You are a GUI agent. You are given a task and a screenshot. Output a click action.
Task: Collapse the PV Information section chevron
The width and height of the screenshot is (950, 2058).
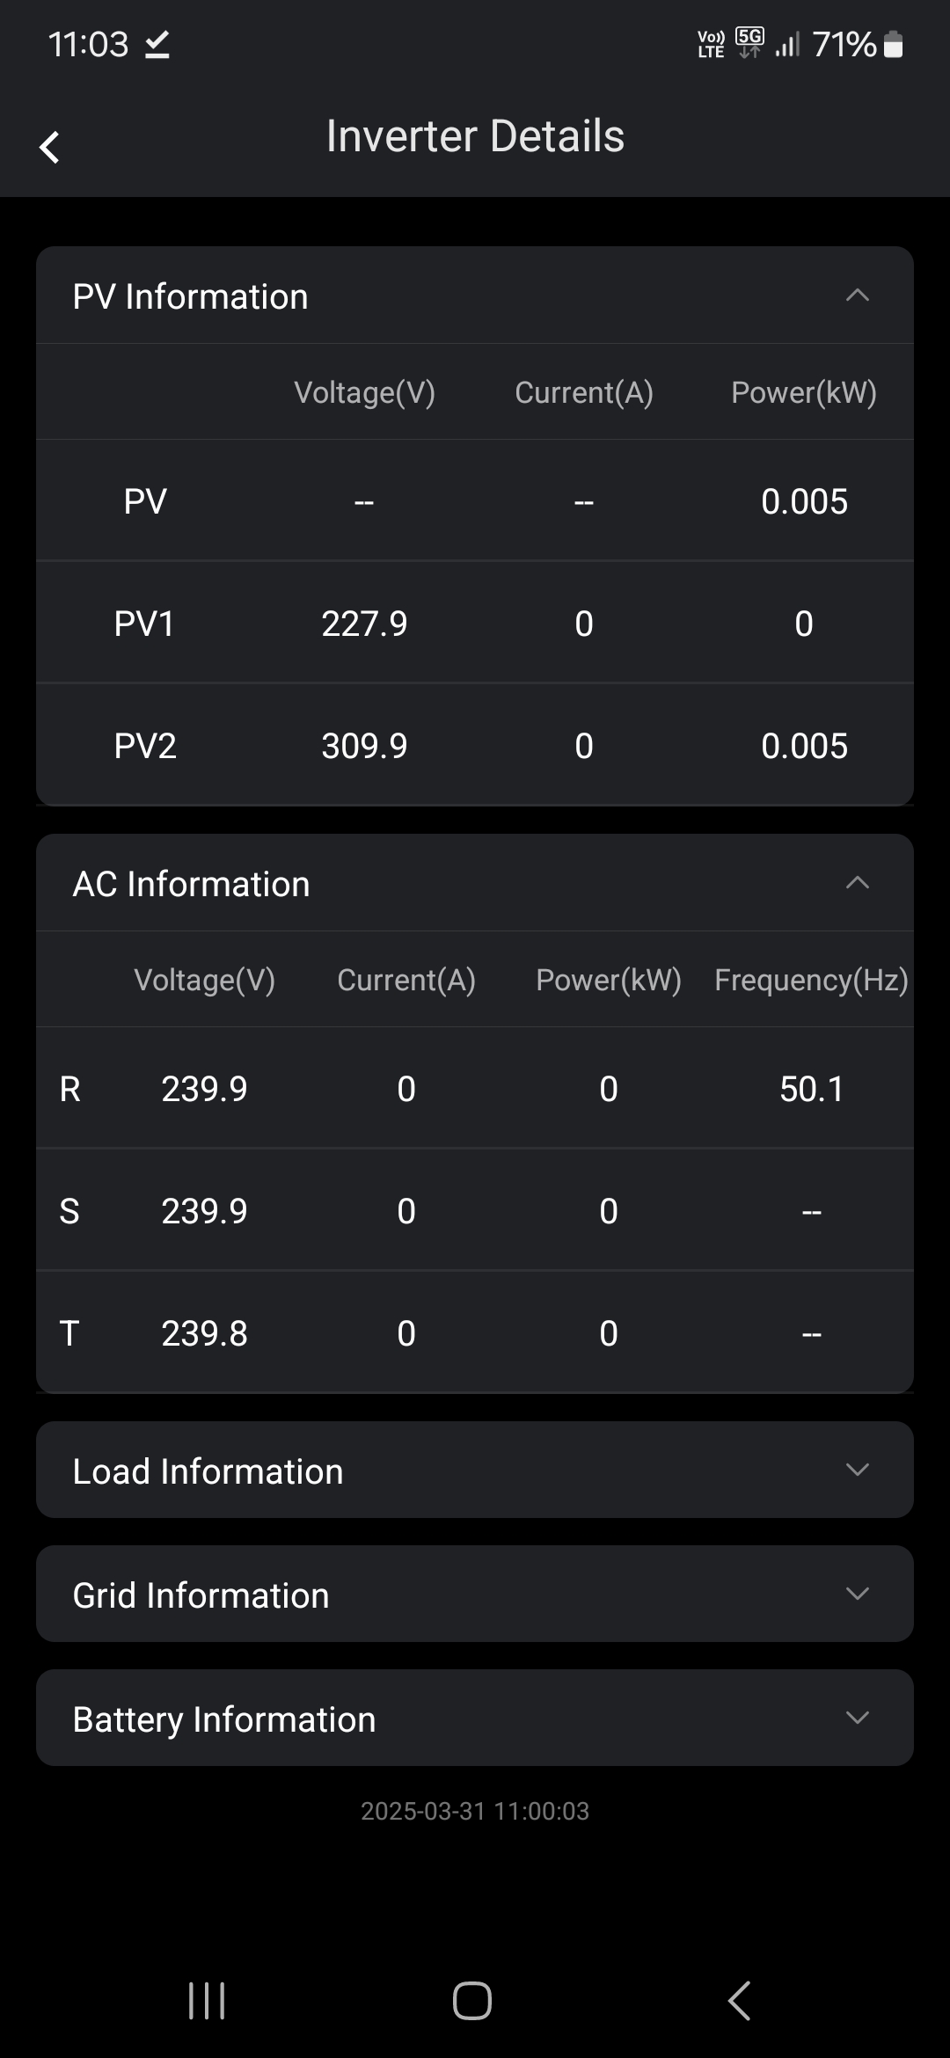tap(857, 296)
